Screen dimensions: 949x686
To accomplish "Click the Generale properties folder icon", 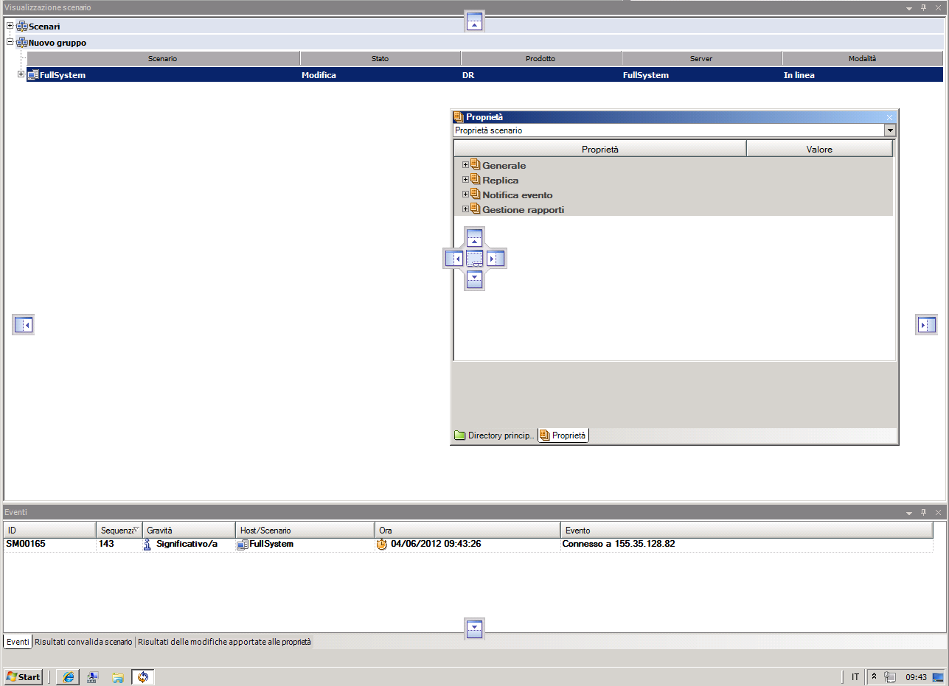I will pyautogui.click(x=476, y=165).
